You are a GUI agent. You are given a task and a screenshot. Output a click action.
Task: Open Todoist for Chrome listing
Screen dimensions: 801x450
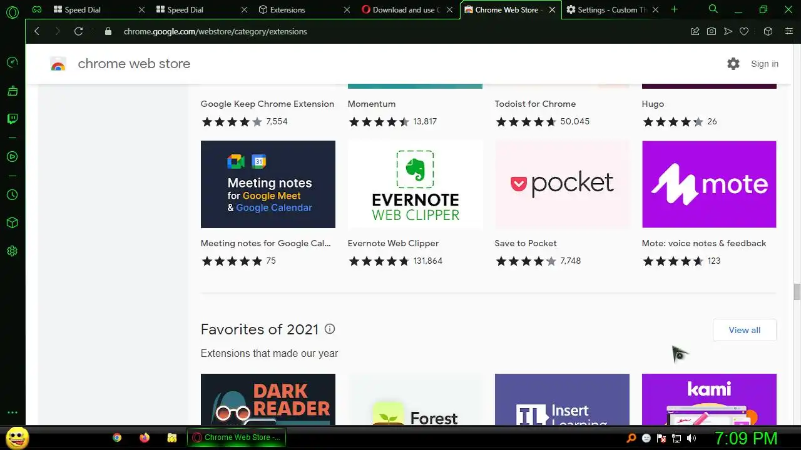[535, 104]
